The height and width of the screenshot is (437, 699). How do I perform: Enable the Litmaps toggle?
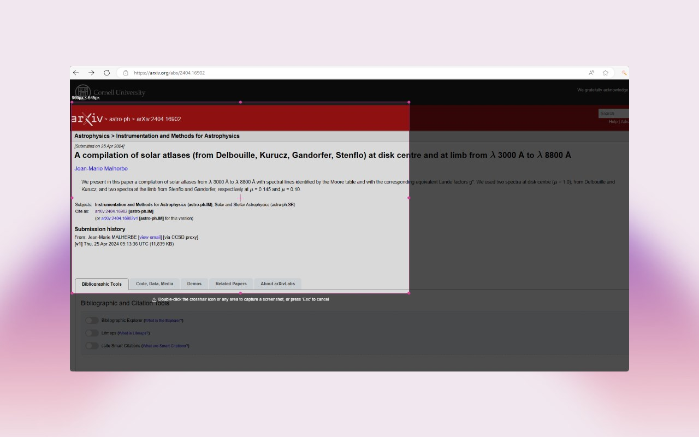tap(92, 333)
